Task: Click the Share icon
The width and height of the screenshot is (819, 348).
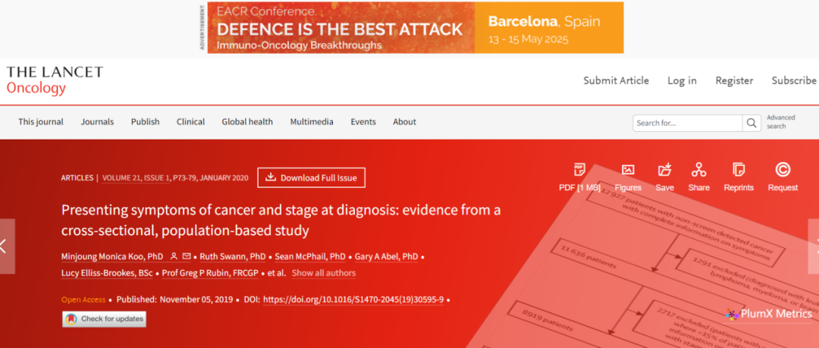Action: (x=699, y=169)
